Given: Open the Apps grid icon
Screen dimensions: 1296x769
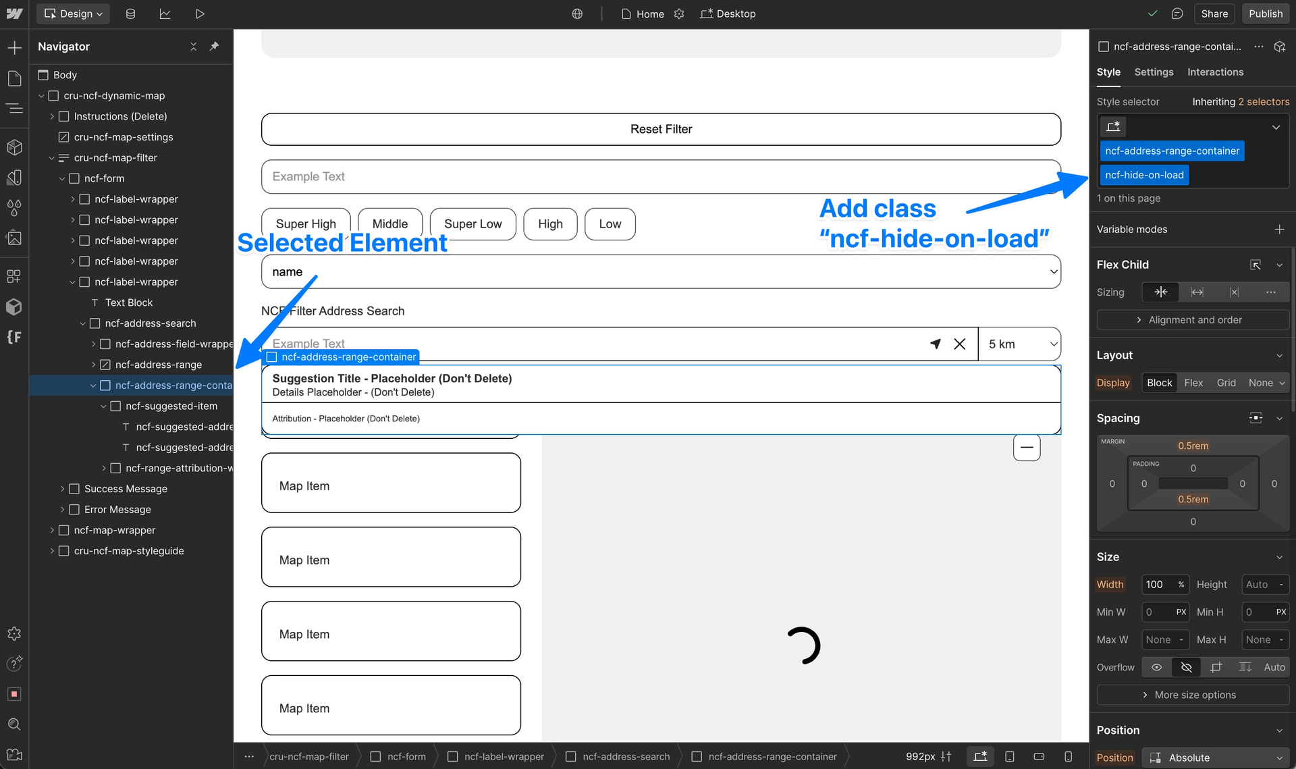Looking at the screenshot, I should pos(14,276).
